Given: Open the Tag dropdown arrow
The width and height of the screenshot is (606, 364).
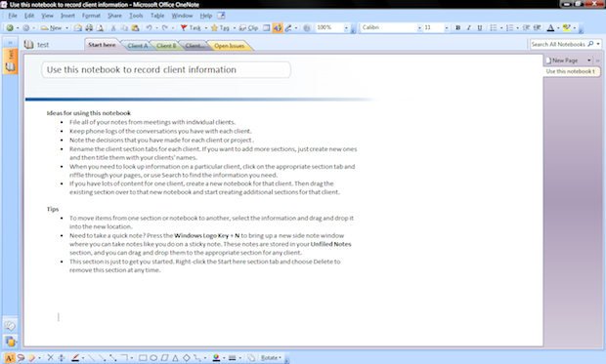Looking at the screenshot, I should [x=235, y=27].
